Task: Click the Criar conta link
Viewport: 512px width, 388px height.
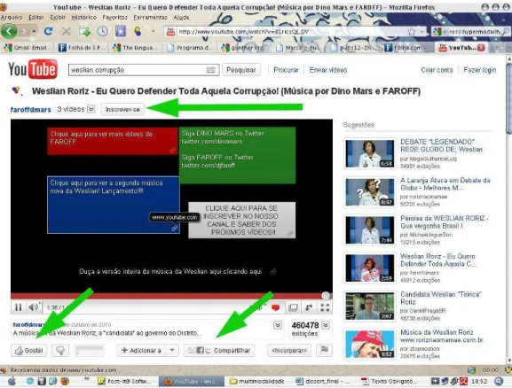Action: pos(437,70)
